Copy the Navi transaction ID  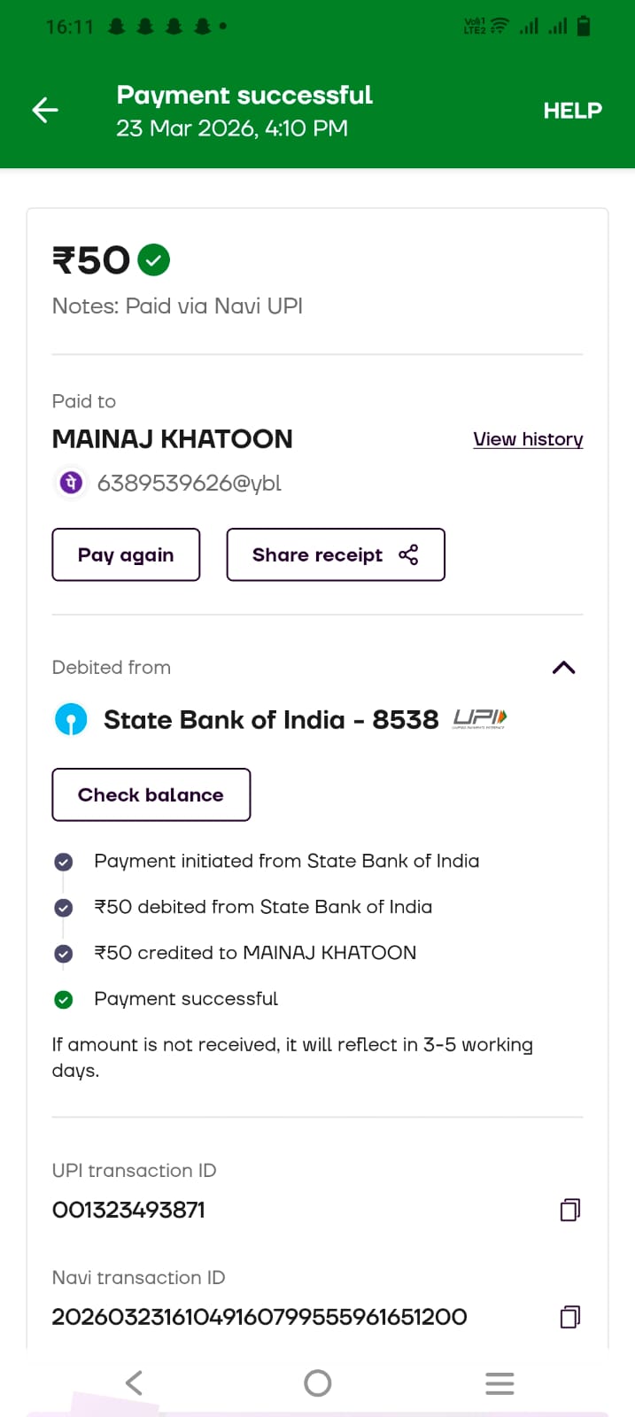(569, 1317)
